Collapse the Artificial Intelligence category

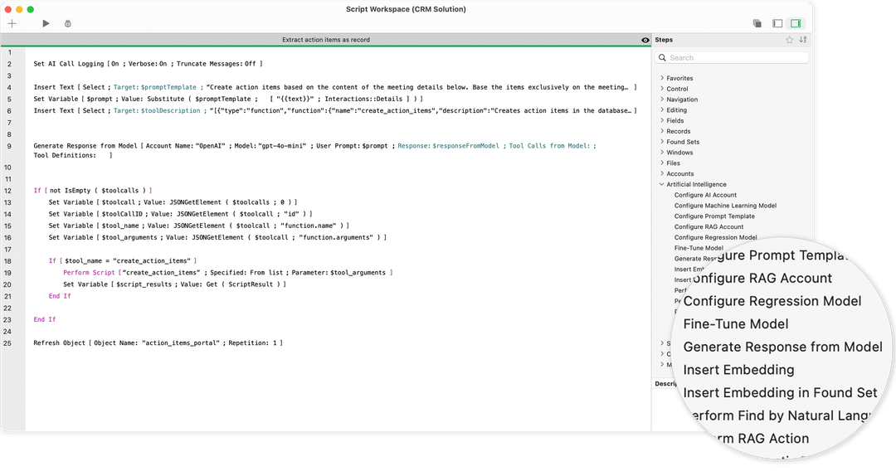point(662,184)
